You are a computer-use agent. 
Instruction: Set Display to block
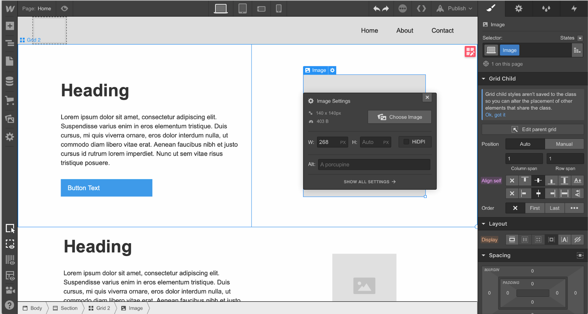pyautogui.click(x=512, y=240)
